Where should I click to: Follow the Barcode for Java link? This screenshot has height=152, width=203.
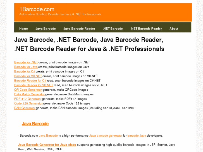pyautogui.click(x=26, y=67)
